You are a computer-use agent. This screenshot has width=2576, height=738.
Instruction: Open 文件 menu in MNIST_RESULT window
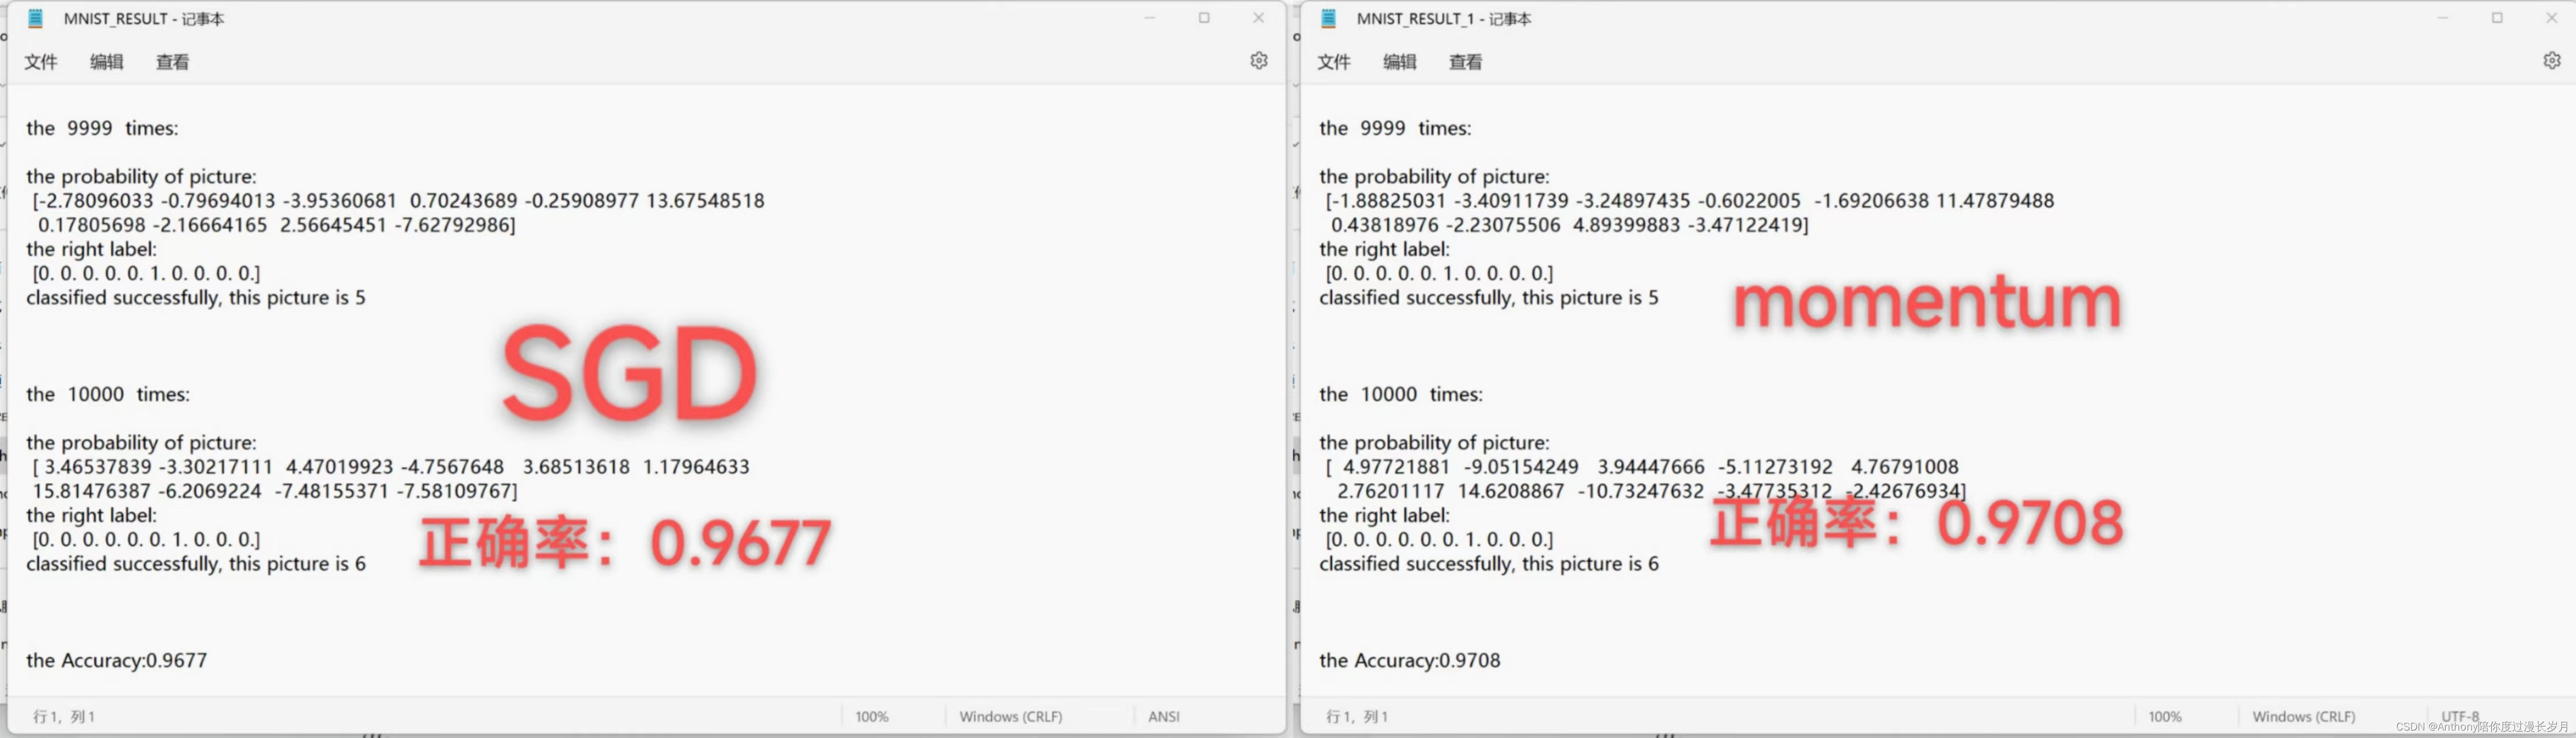(x=41, y=62)
